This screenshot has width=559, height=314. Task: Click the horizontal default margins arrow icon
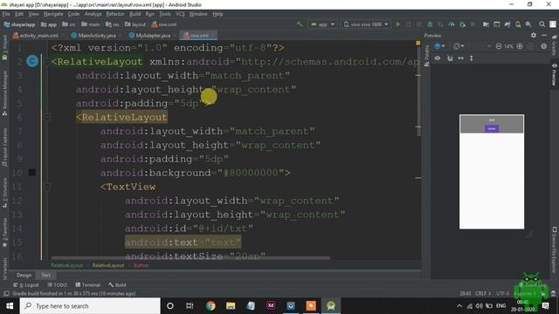click(x=460, y=58)
